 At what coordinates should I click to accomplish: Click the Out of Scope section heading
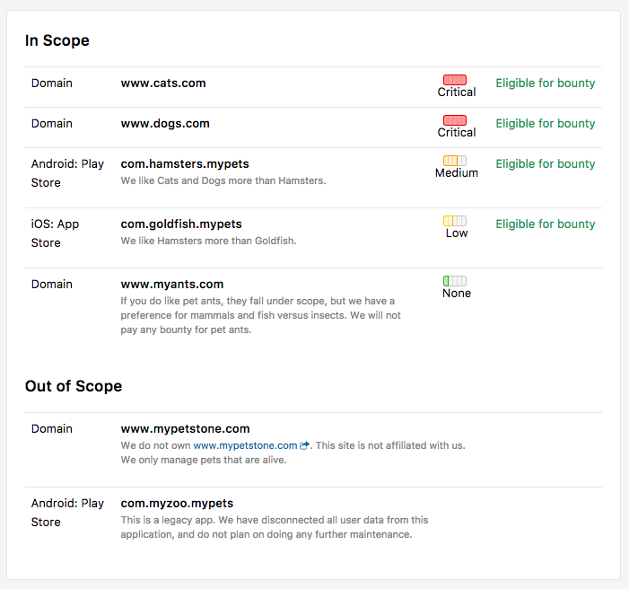[74, 386]
